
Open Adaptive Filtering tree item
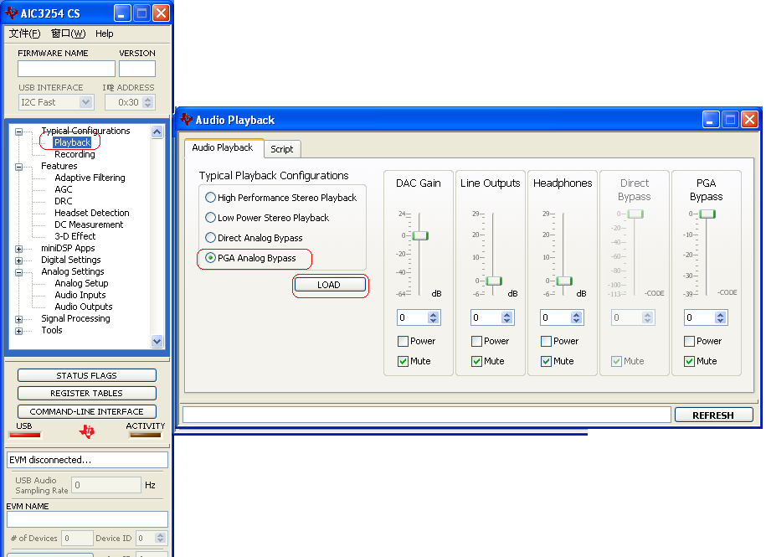point(90,178)
